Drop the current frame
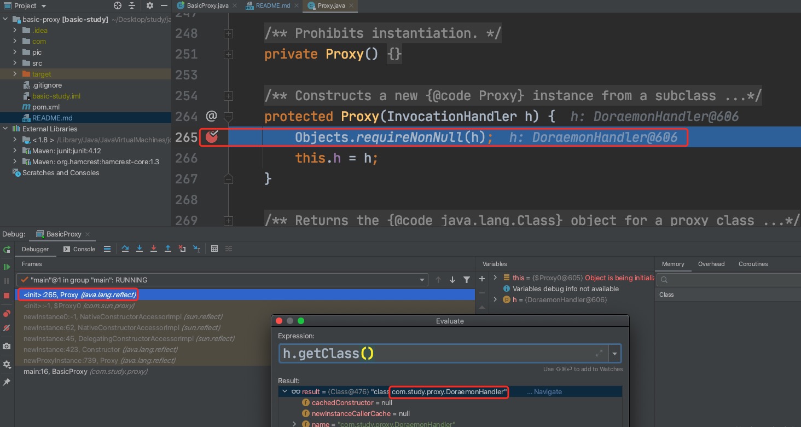 tap(182, 249)
